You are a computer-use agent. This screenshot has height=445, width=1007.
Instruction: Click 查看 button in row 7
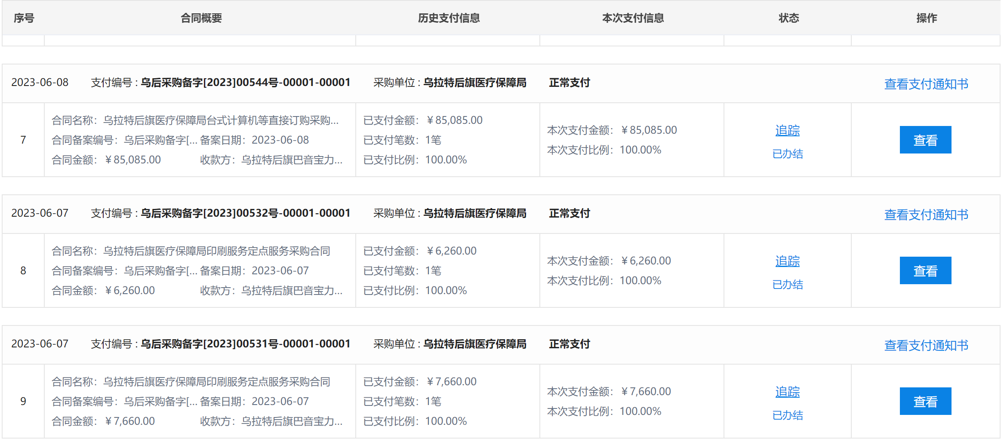click(926, 140)
